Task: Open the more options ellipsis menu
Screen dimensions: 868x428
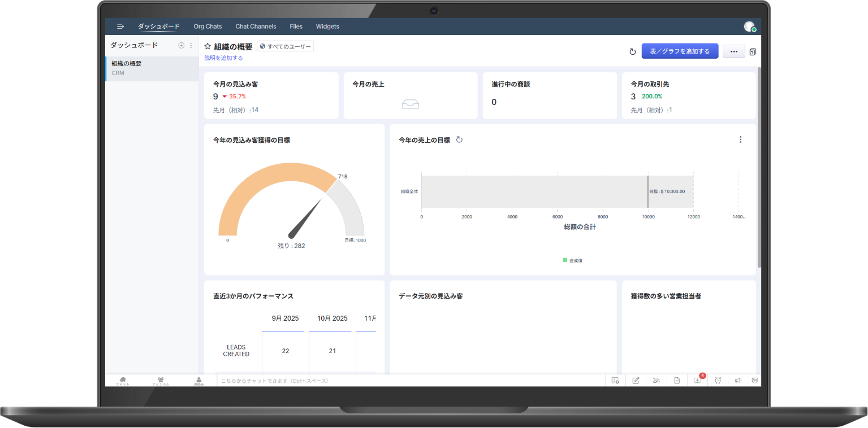Action: click(733, 51)
